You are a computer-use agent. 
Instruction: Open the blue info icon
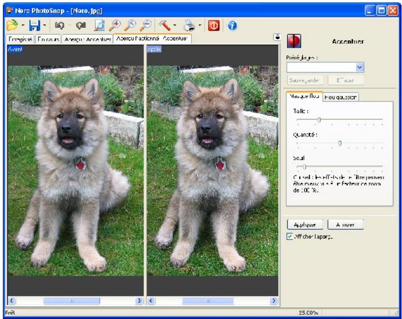click(x=232, y=26)
